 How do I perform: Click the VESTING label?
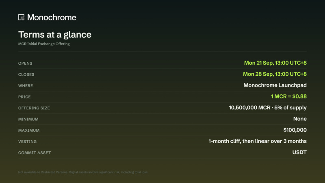click(x=27, y=142)
